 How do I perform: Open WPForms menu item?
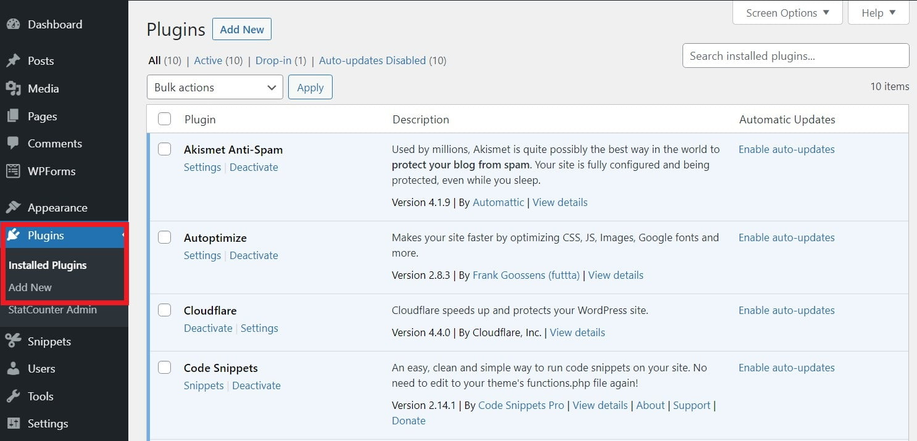pyautogui.click(x=52, y=171)
